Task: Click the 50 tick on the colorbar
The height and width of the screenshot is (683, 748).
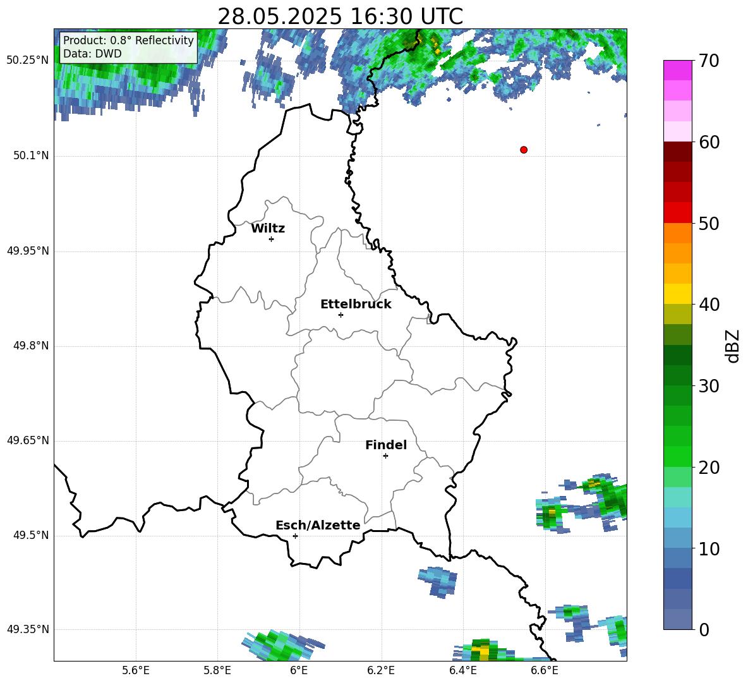Action: 709,224
